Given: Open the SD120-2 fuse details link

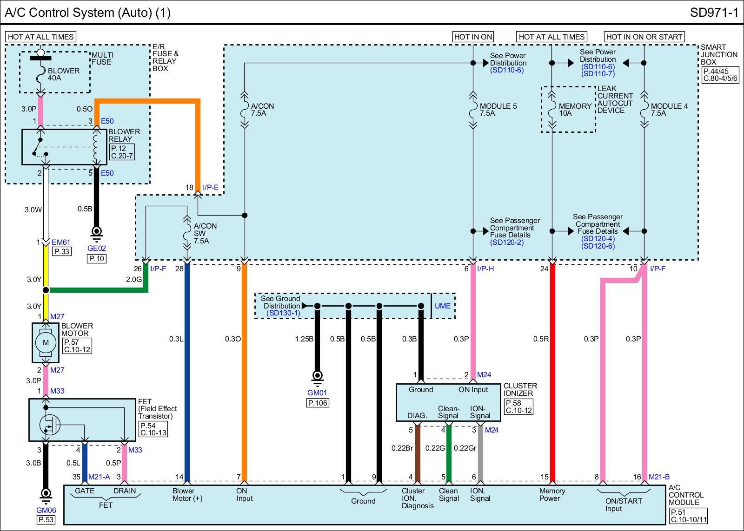Looking at the screenshot, I should tap(506, 243).
